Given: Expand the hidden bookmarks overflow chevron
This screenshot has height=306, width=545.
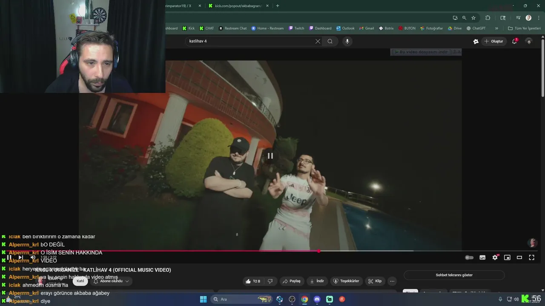Looking at the screenshot, I should pyautogui.click(x=496, y=28).
